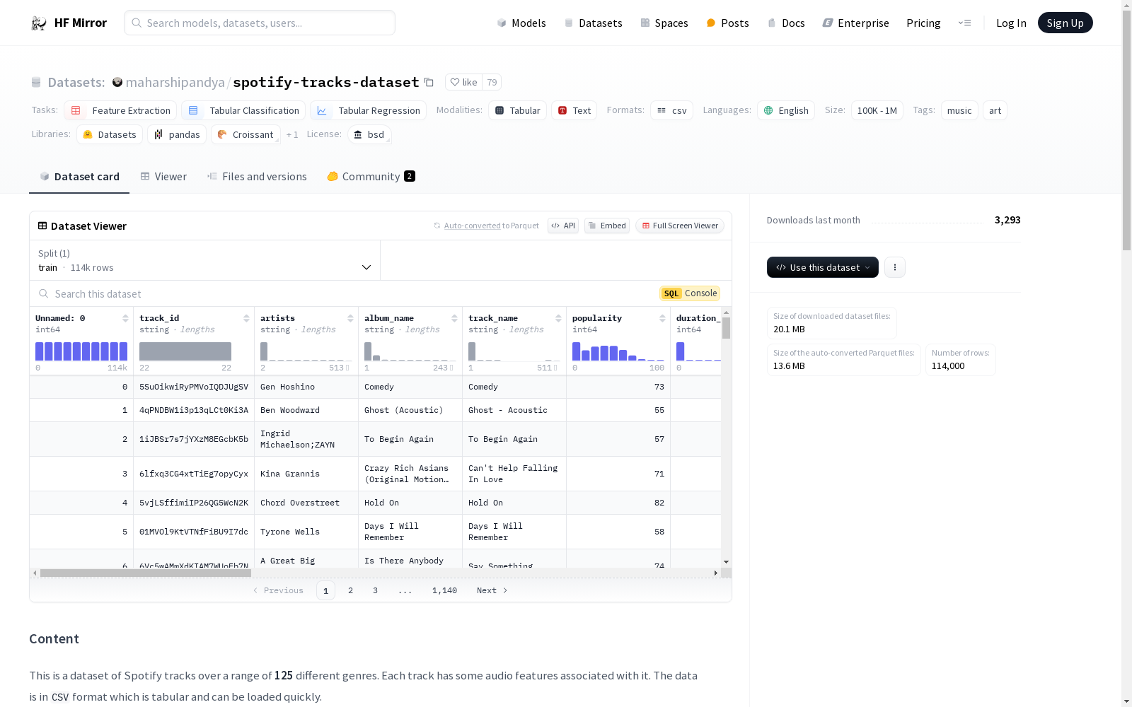Open Spaces in the top navigation

coord(664,23)
